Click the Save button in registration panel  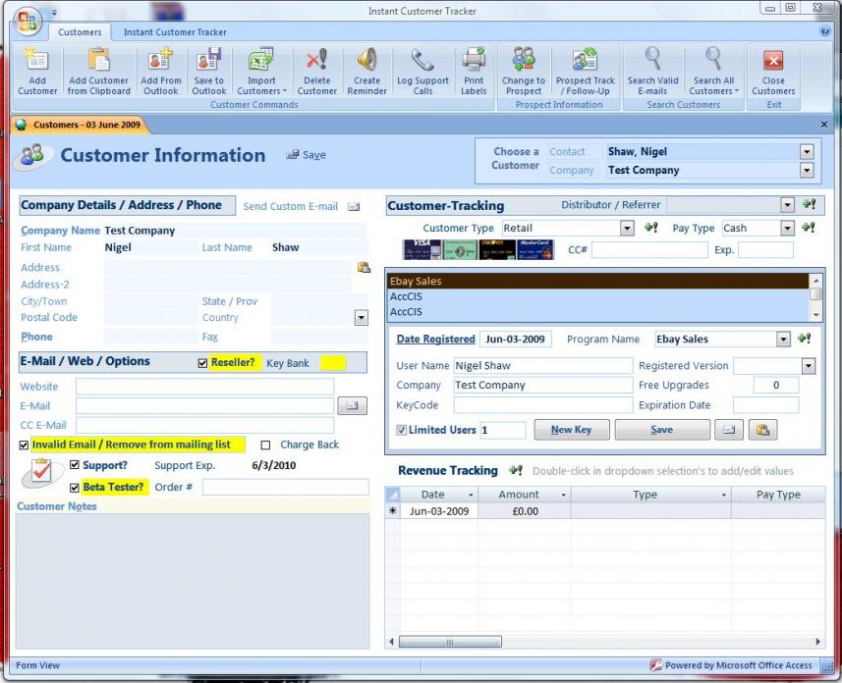pos(662,430)
